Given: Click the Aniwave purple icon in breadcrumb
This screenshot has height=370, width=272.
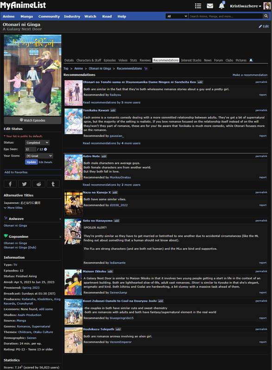Looking at the screenshot, I should (146, 68).
